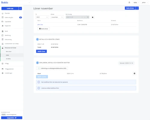150x120 pixels.
Task: Open the company selector field next to Bokio logo
Action: tap(21, 2)
